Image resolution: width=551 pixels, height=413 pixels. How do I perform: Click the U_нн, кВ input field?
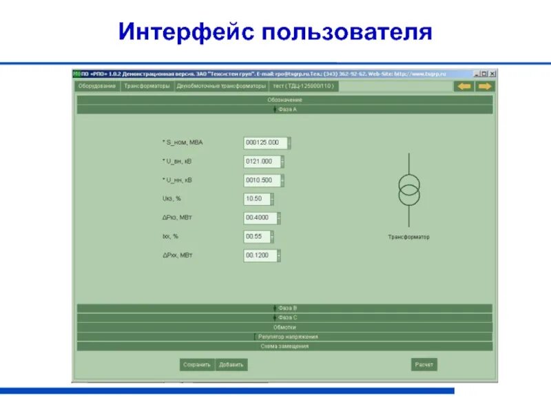click(262, 180)
